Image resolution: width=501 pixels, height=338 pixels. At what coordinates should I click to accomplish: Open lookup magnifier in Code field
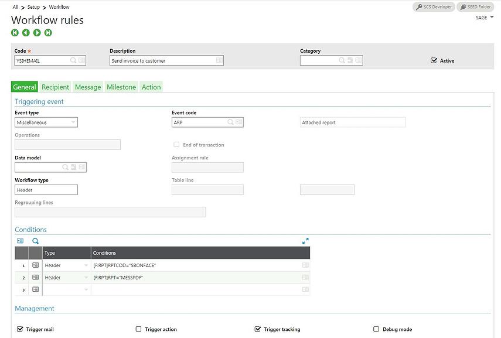73,60
